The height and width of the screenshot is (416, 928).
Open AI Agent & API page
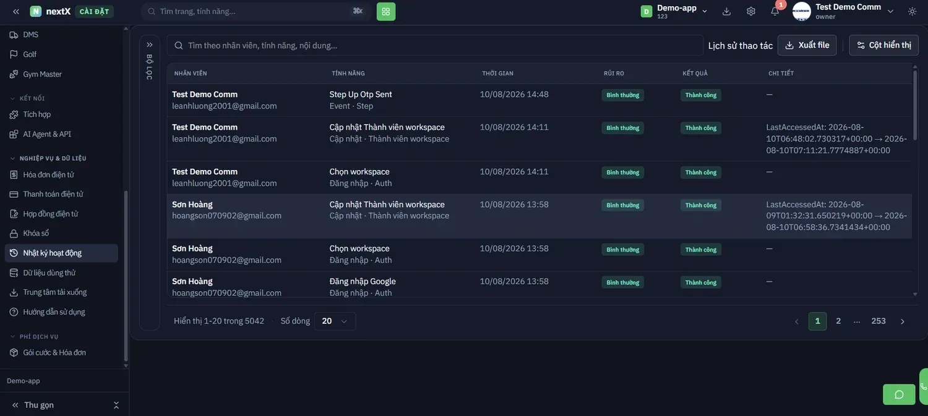coord(61,134)
